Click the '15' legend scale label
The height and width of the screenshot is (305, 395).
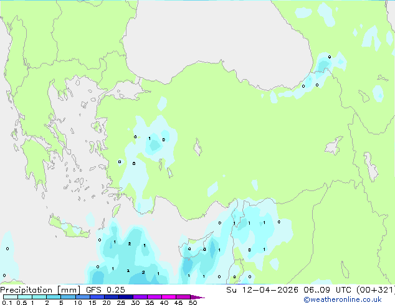(x=92, y=303)
